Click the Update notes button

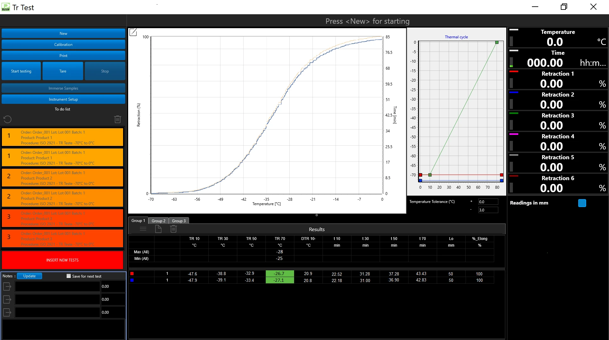(29, 276)
